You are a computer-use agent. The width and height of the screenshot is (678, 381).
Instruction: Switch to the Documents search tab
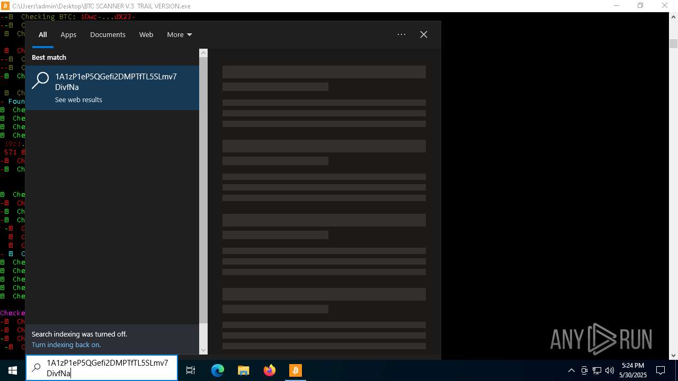tap(108, 35)
